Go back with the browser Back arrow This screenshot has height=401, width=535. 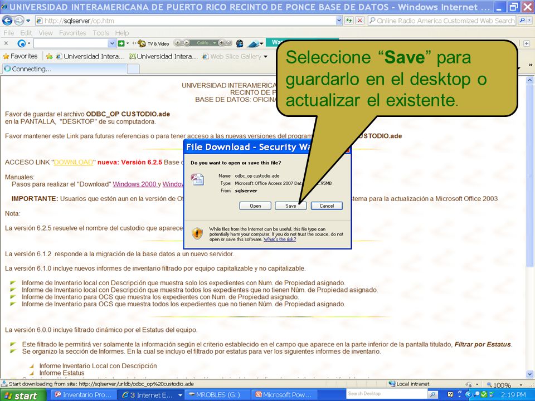[7, 21]
